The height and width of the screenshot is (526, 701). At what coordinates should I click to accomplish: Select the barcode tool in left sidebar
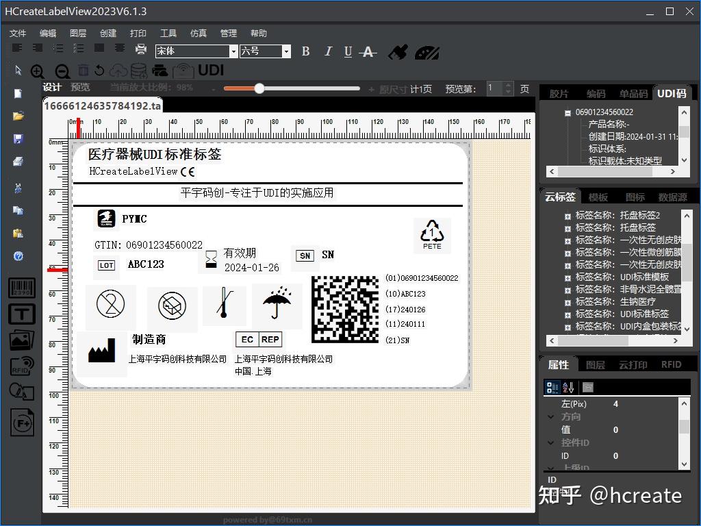[x=22, y=288]
